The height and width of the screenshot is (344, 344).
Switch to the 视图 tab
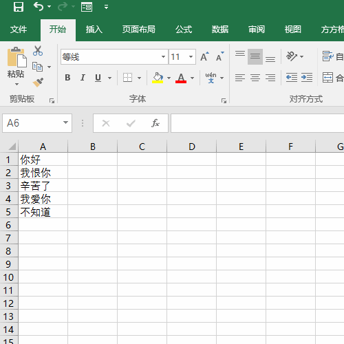click(x=293, y=30)
